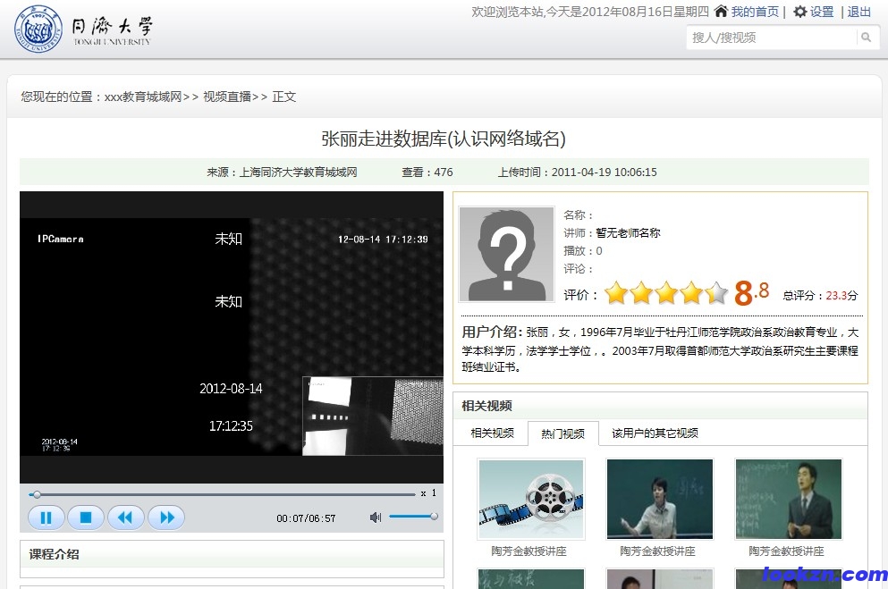Open 我的首页 home link

click(755, 12)
